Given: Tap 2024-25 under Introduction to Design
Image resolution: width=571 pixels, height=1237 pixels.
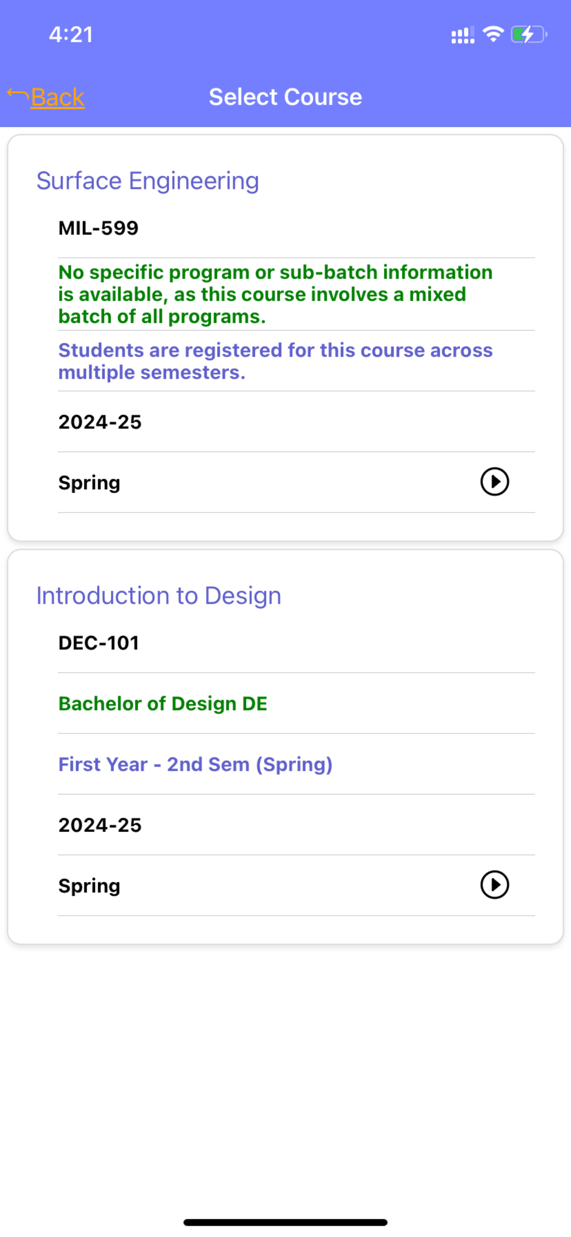Looking at the screenshot, I should tap(100, 825).
